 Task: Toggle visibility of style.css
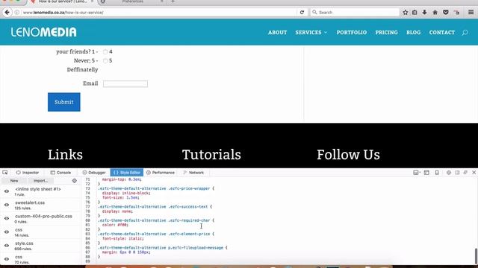(7, 246)
